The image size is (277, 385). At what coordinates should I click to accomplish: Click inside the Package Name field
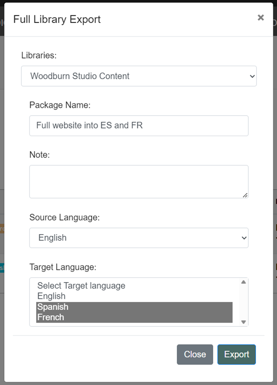pos(139,125)
